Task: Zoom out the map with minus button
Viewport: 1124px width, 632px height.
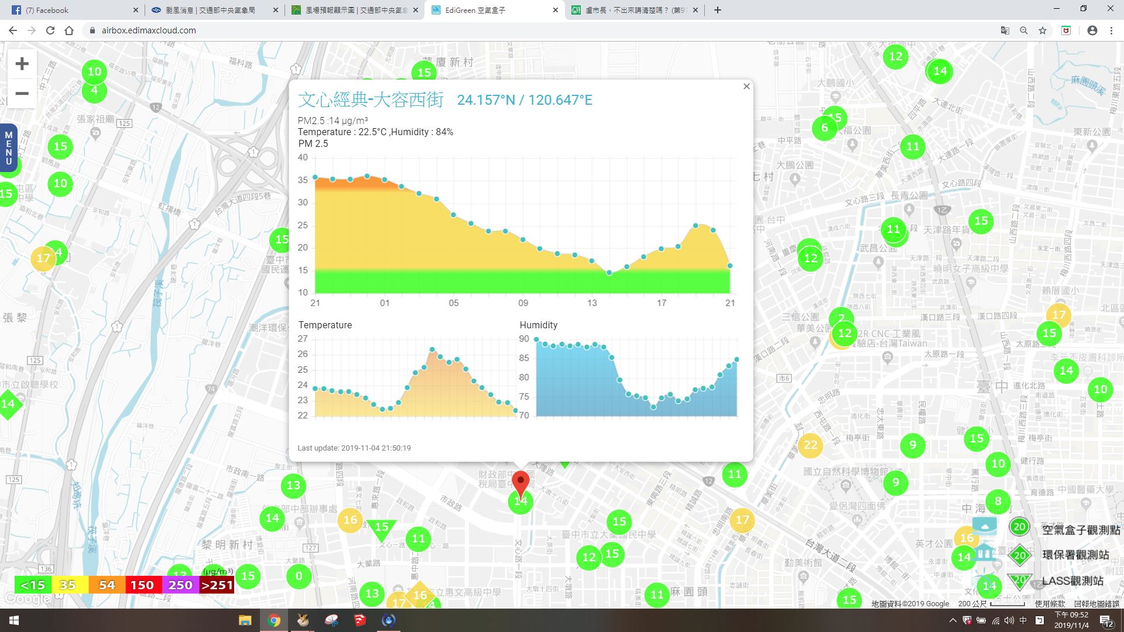Action: coord(22,94)
